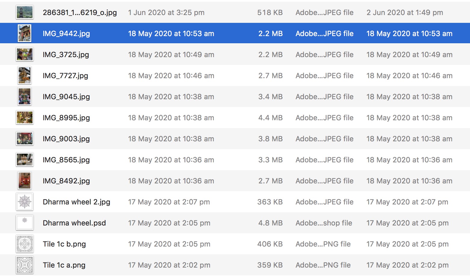Click the 3.4 MB size of IMG_9045.jpg

pos(271,97)
